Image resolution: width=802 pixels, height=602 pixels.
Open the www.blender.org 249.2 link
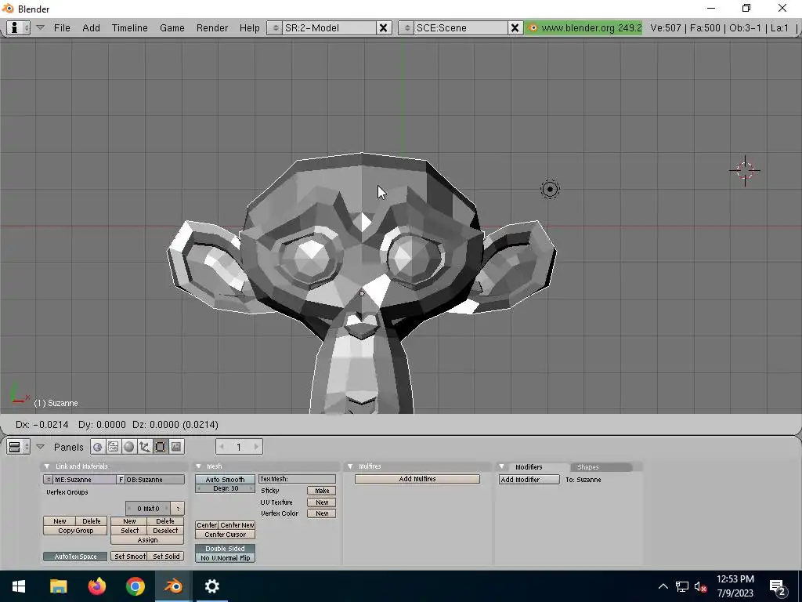point(591,27)
